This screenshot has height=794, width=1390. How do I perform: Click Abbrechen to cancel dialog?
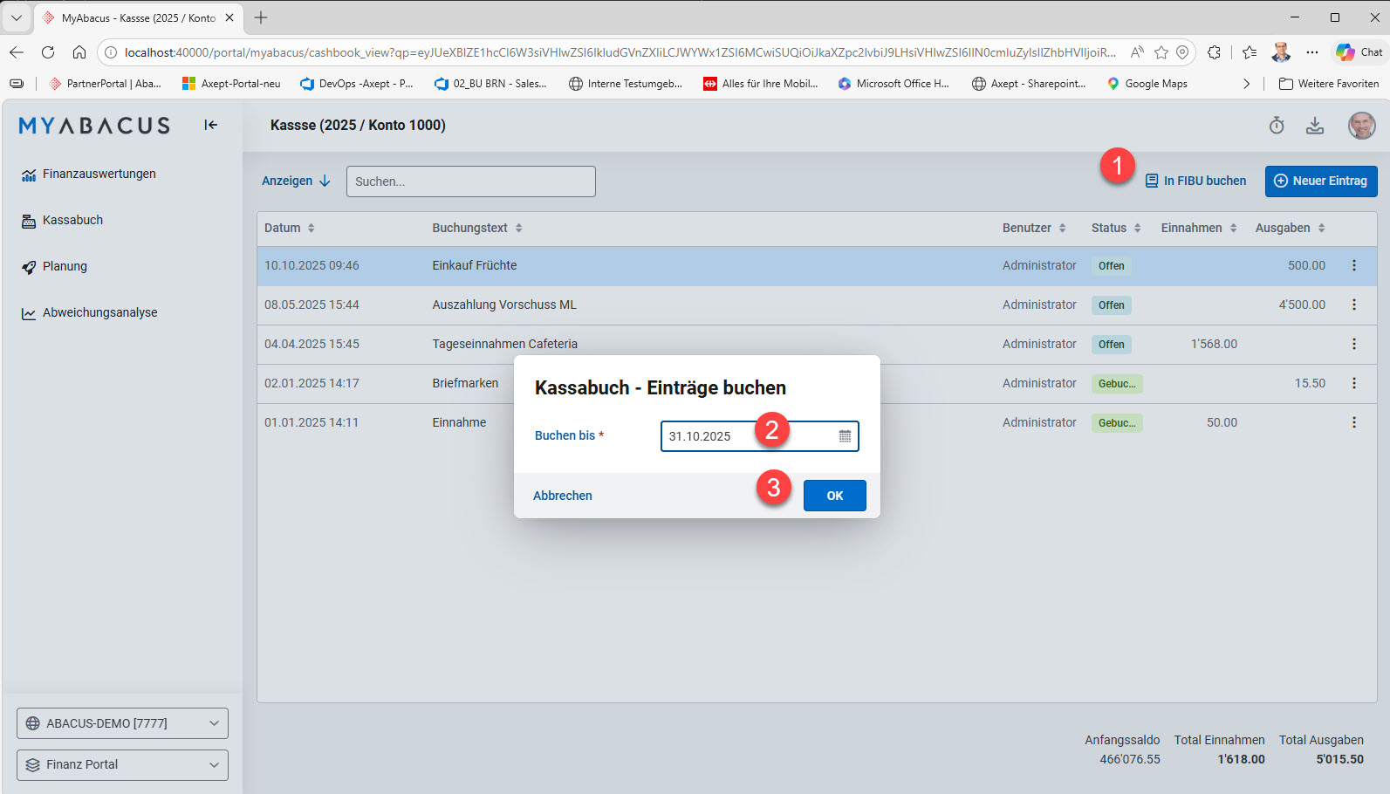pos(562,496)
